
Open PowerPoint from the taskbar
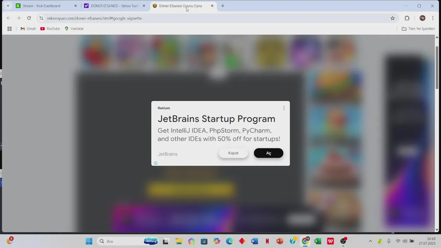280,241
